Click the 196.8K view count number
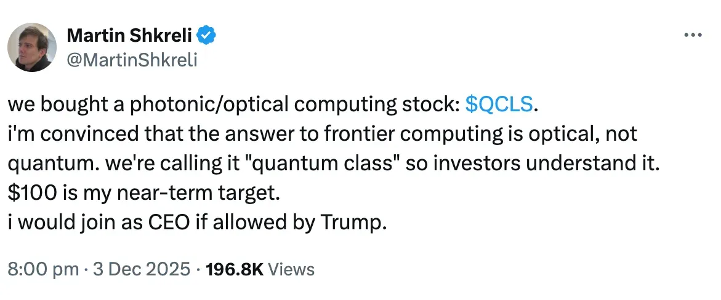This screenshot has width=721, height=300. pos(236,269)
